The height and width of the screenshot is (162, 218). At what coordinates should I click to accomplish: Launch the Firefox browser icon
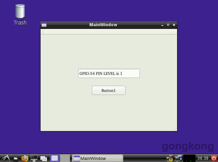tap(25, 158)
